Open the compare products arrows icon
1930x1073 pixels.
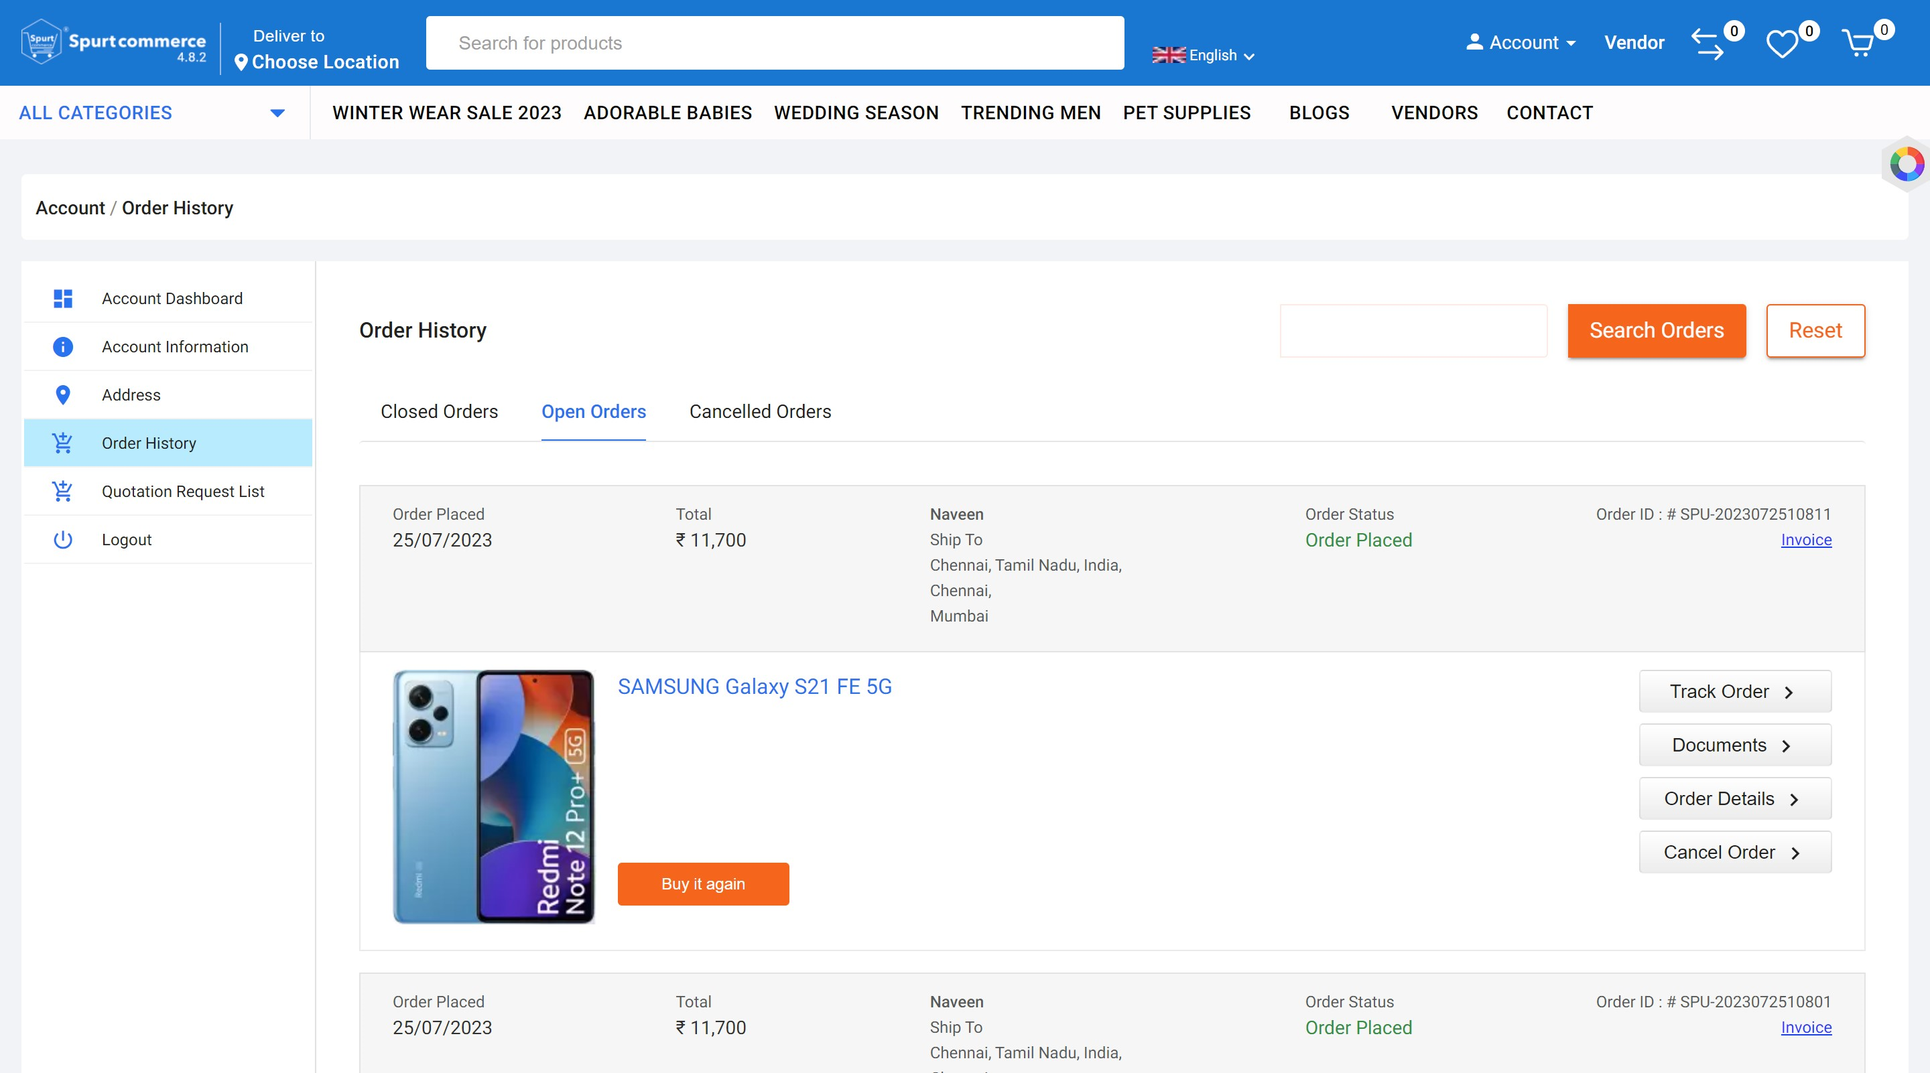[x=1708, y=44]
